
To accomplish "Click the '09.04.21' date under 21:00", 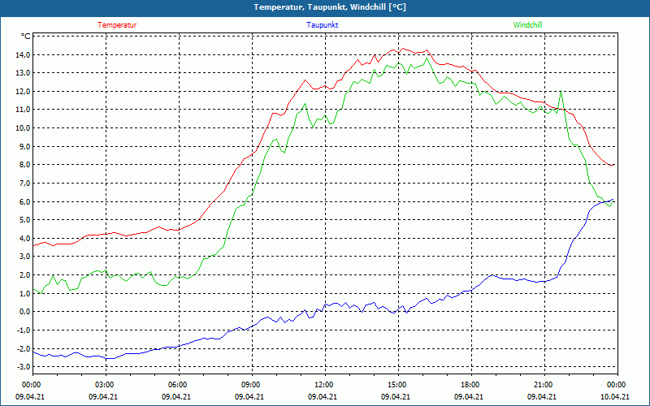I will 542,397.
